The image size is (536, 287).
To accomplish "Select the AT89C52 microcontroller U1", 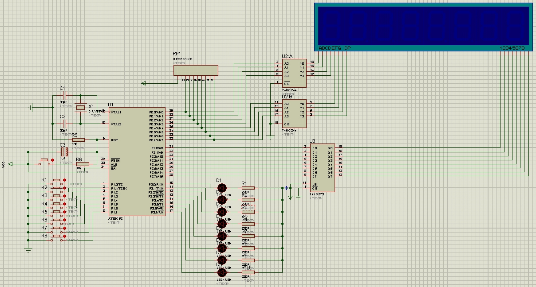I will (137, 162).
